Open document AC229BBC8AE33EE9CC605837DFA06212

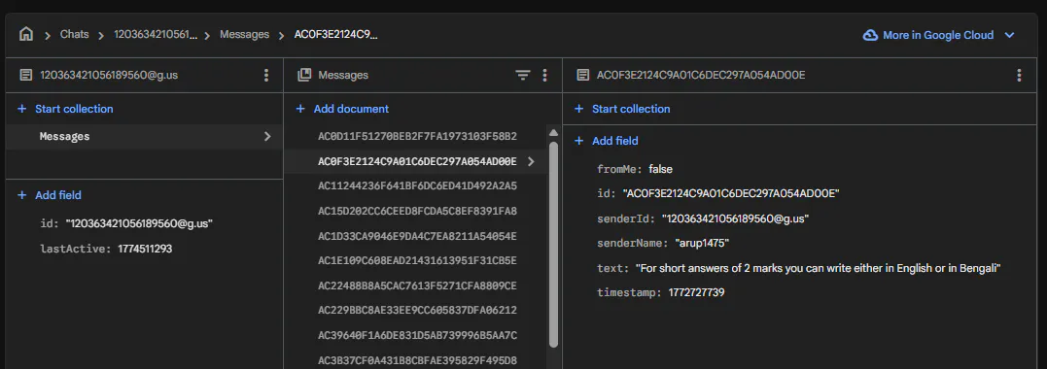click(417, 311)
